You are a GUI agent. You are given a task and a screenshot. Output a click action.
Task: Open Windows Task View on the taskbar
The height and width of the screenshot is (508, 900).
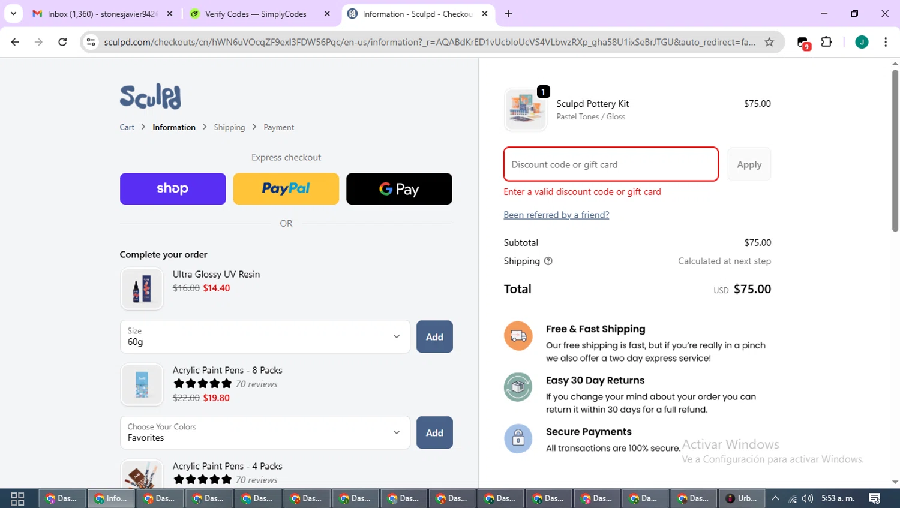tap(17, 498)
